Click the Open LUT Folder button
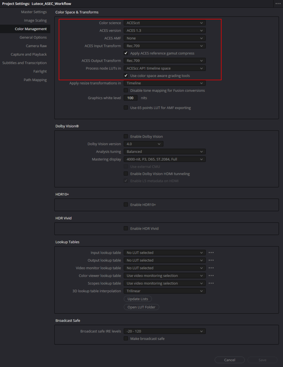283x367 pixels. (x=141, y=307)
